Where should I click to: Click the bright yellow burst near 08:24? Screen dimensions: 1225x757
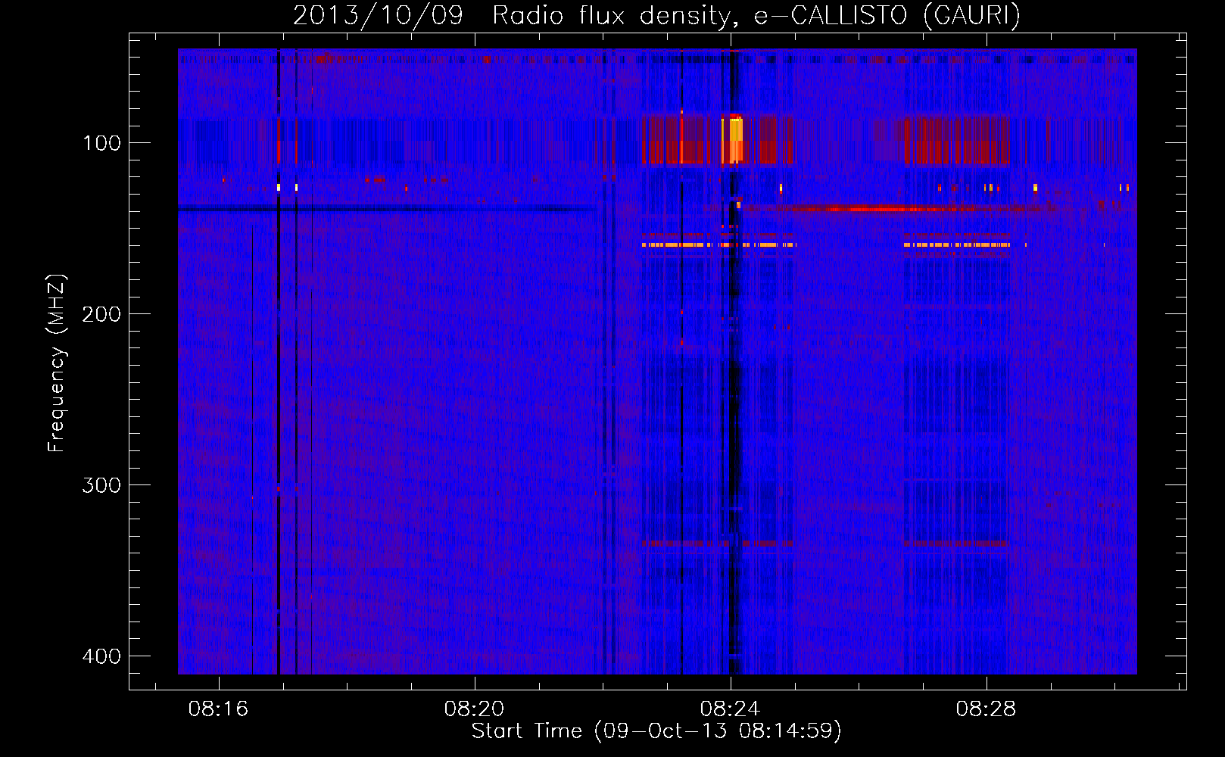point(734,140)
